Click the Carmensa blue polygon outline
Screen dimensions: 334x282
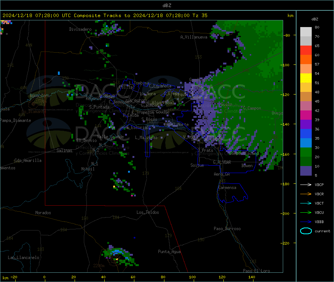[x=232, y=193]
